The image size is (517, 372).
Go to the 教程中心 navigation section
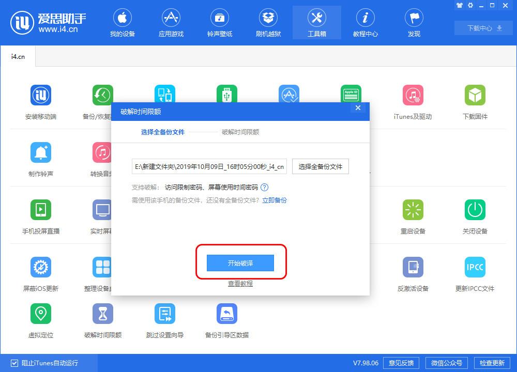coord(365,22)
